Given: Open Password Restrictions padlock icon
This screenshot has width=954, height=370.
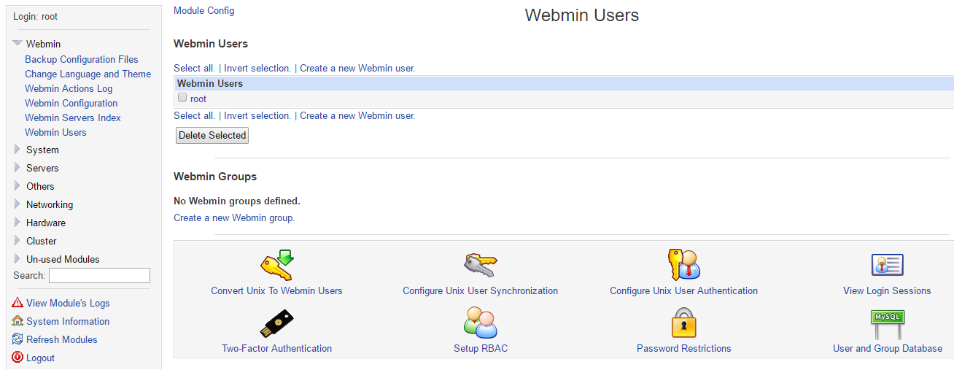Looking at the screenshot, I should 683,323.
